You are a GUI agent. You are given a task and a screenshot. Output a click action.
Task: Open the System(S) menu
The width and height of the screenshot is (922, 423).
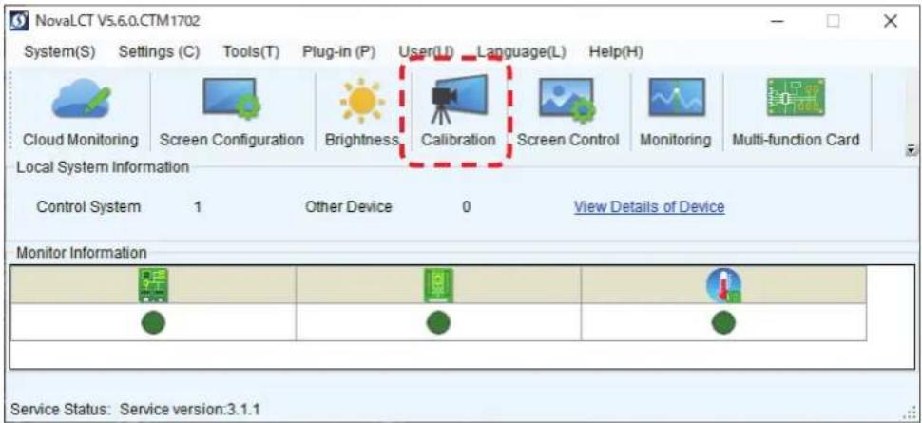click(x=59, y=51)
